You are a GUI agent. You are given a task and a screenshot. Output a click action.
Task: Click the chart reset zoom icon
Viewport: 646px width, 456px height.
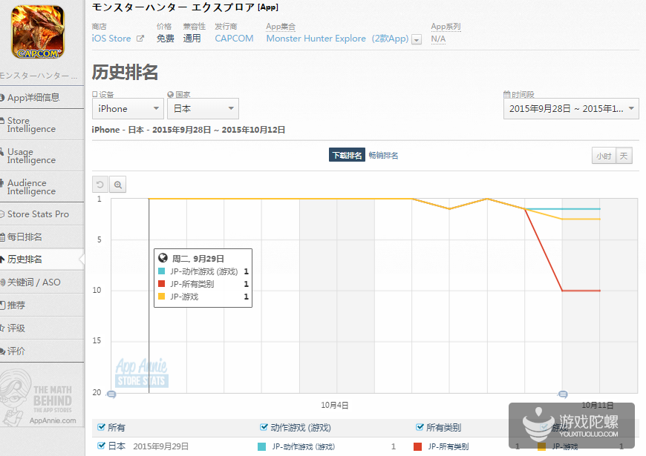pyautogui.click(x=100, y=185)
